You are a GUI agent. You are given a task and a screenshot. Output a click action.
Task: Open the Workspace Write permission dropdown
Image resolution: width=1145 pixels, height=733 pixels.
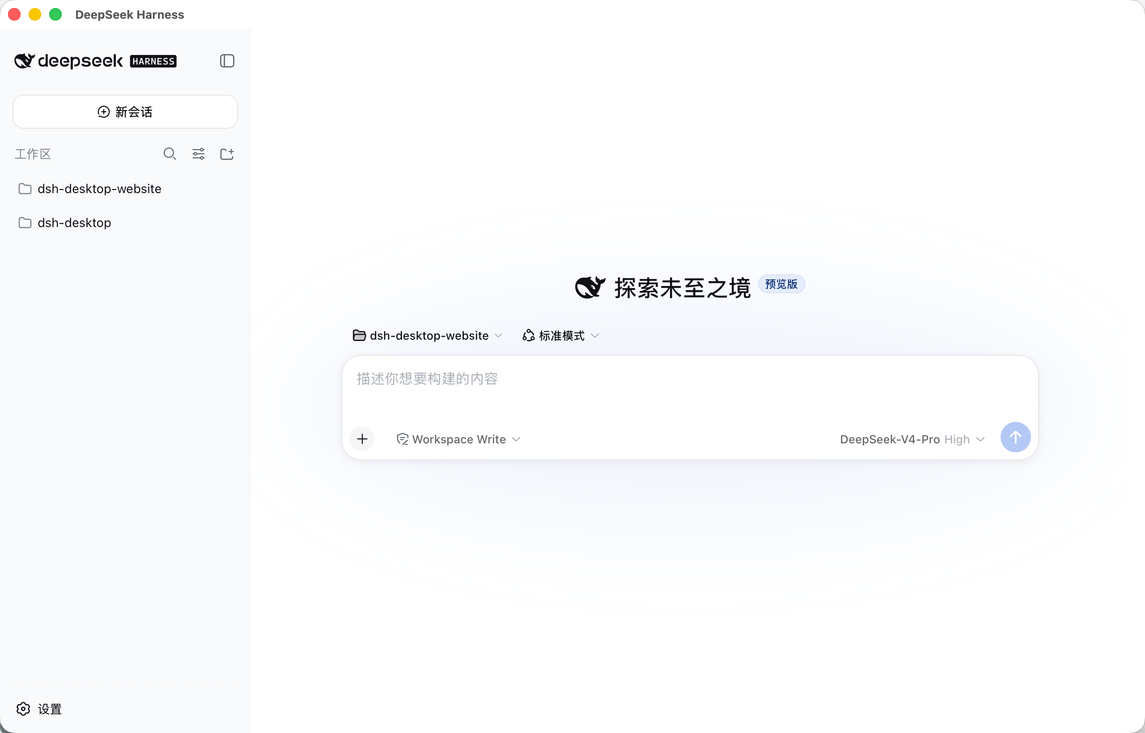coord(458,439)
